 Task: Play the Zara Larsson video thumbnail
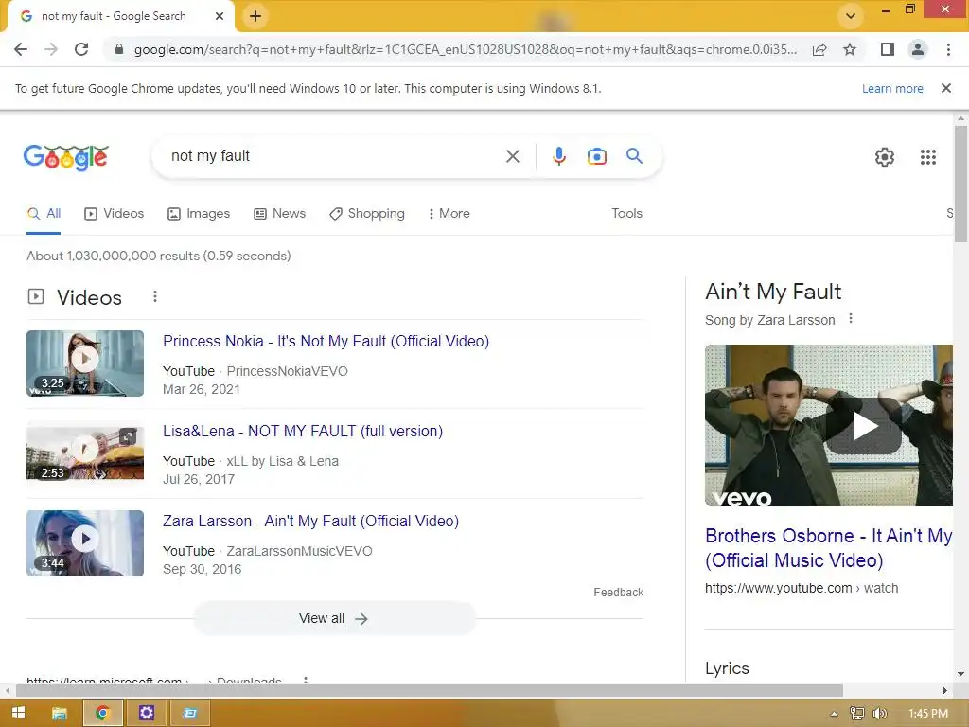pos(85,542)
